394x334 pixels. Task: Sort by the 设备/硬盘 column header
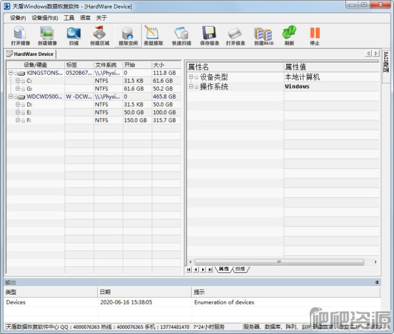pyautogui.click(x=35, y=65)
